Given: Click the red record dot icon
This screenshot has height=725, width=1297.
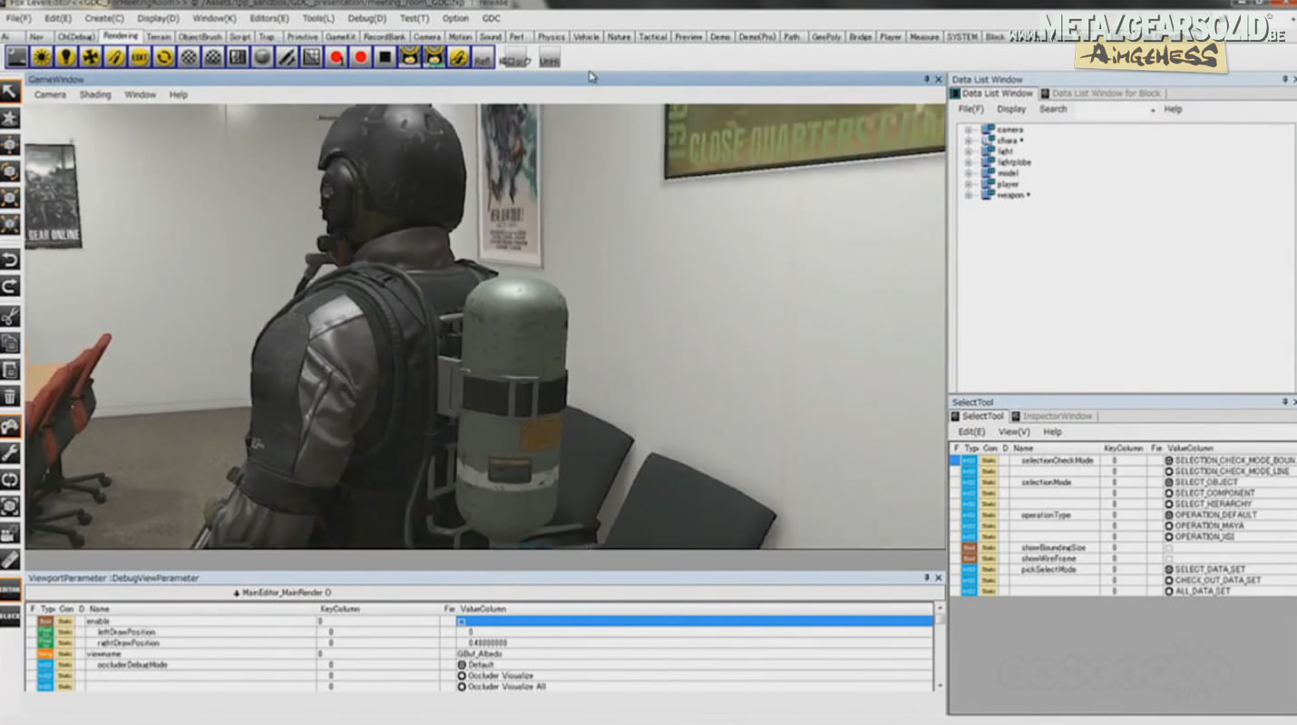Looking at the screenshot, I should [361, 57].
